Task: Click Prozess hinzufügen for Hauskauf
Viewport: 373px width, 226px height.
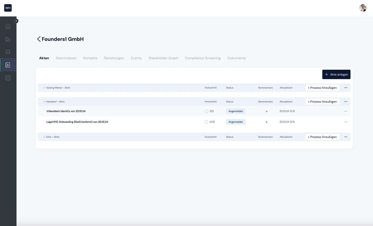Action: (323, 102)
